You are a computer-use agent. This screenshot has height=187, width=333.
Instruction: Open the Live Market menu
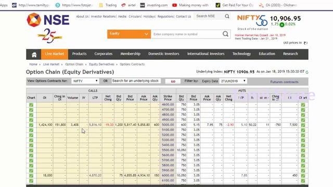pyautogui.click(x=55, y=54)
